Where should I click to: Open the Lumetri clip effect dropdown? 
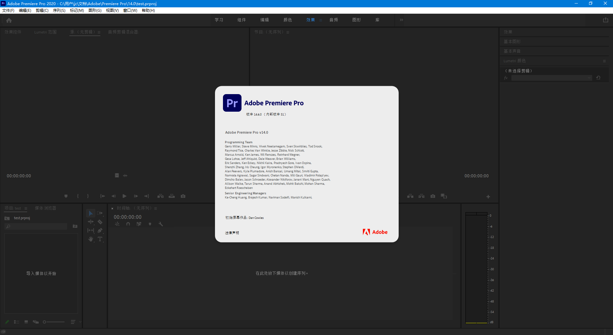[552, 78]
